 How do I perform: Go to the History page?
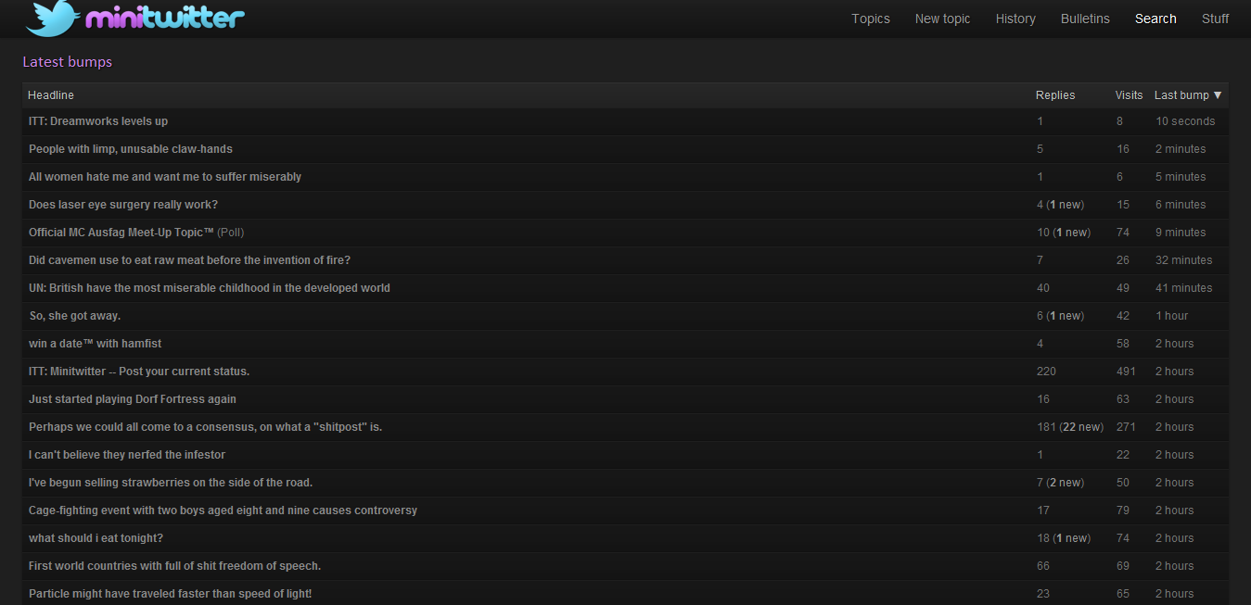pos(1015,19)
